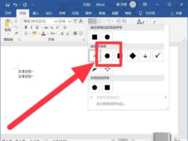
Task: Click the Save icon in title bar
Action: 8,5
